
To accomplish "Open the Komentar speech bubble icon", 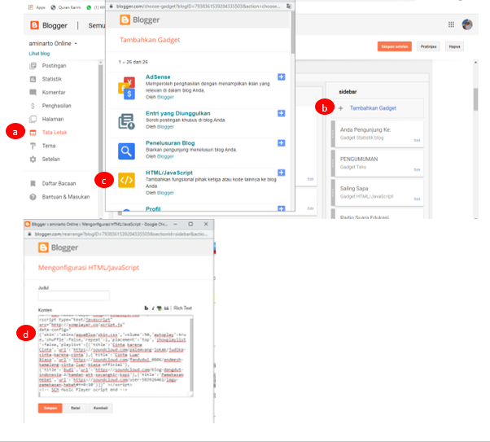I will (x=33, y=92).
